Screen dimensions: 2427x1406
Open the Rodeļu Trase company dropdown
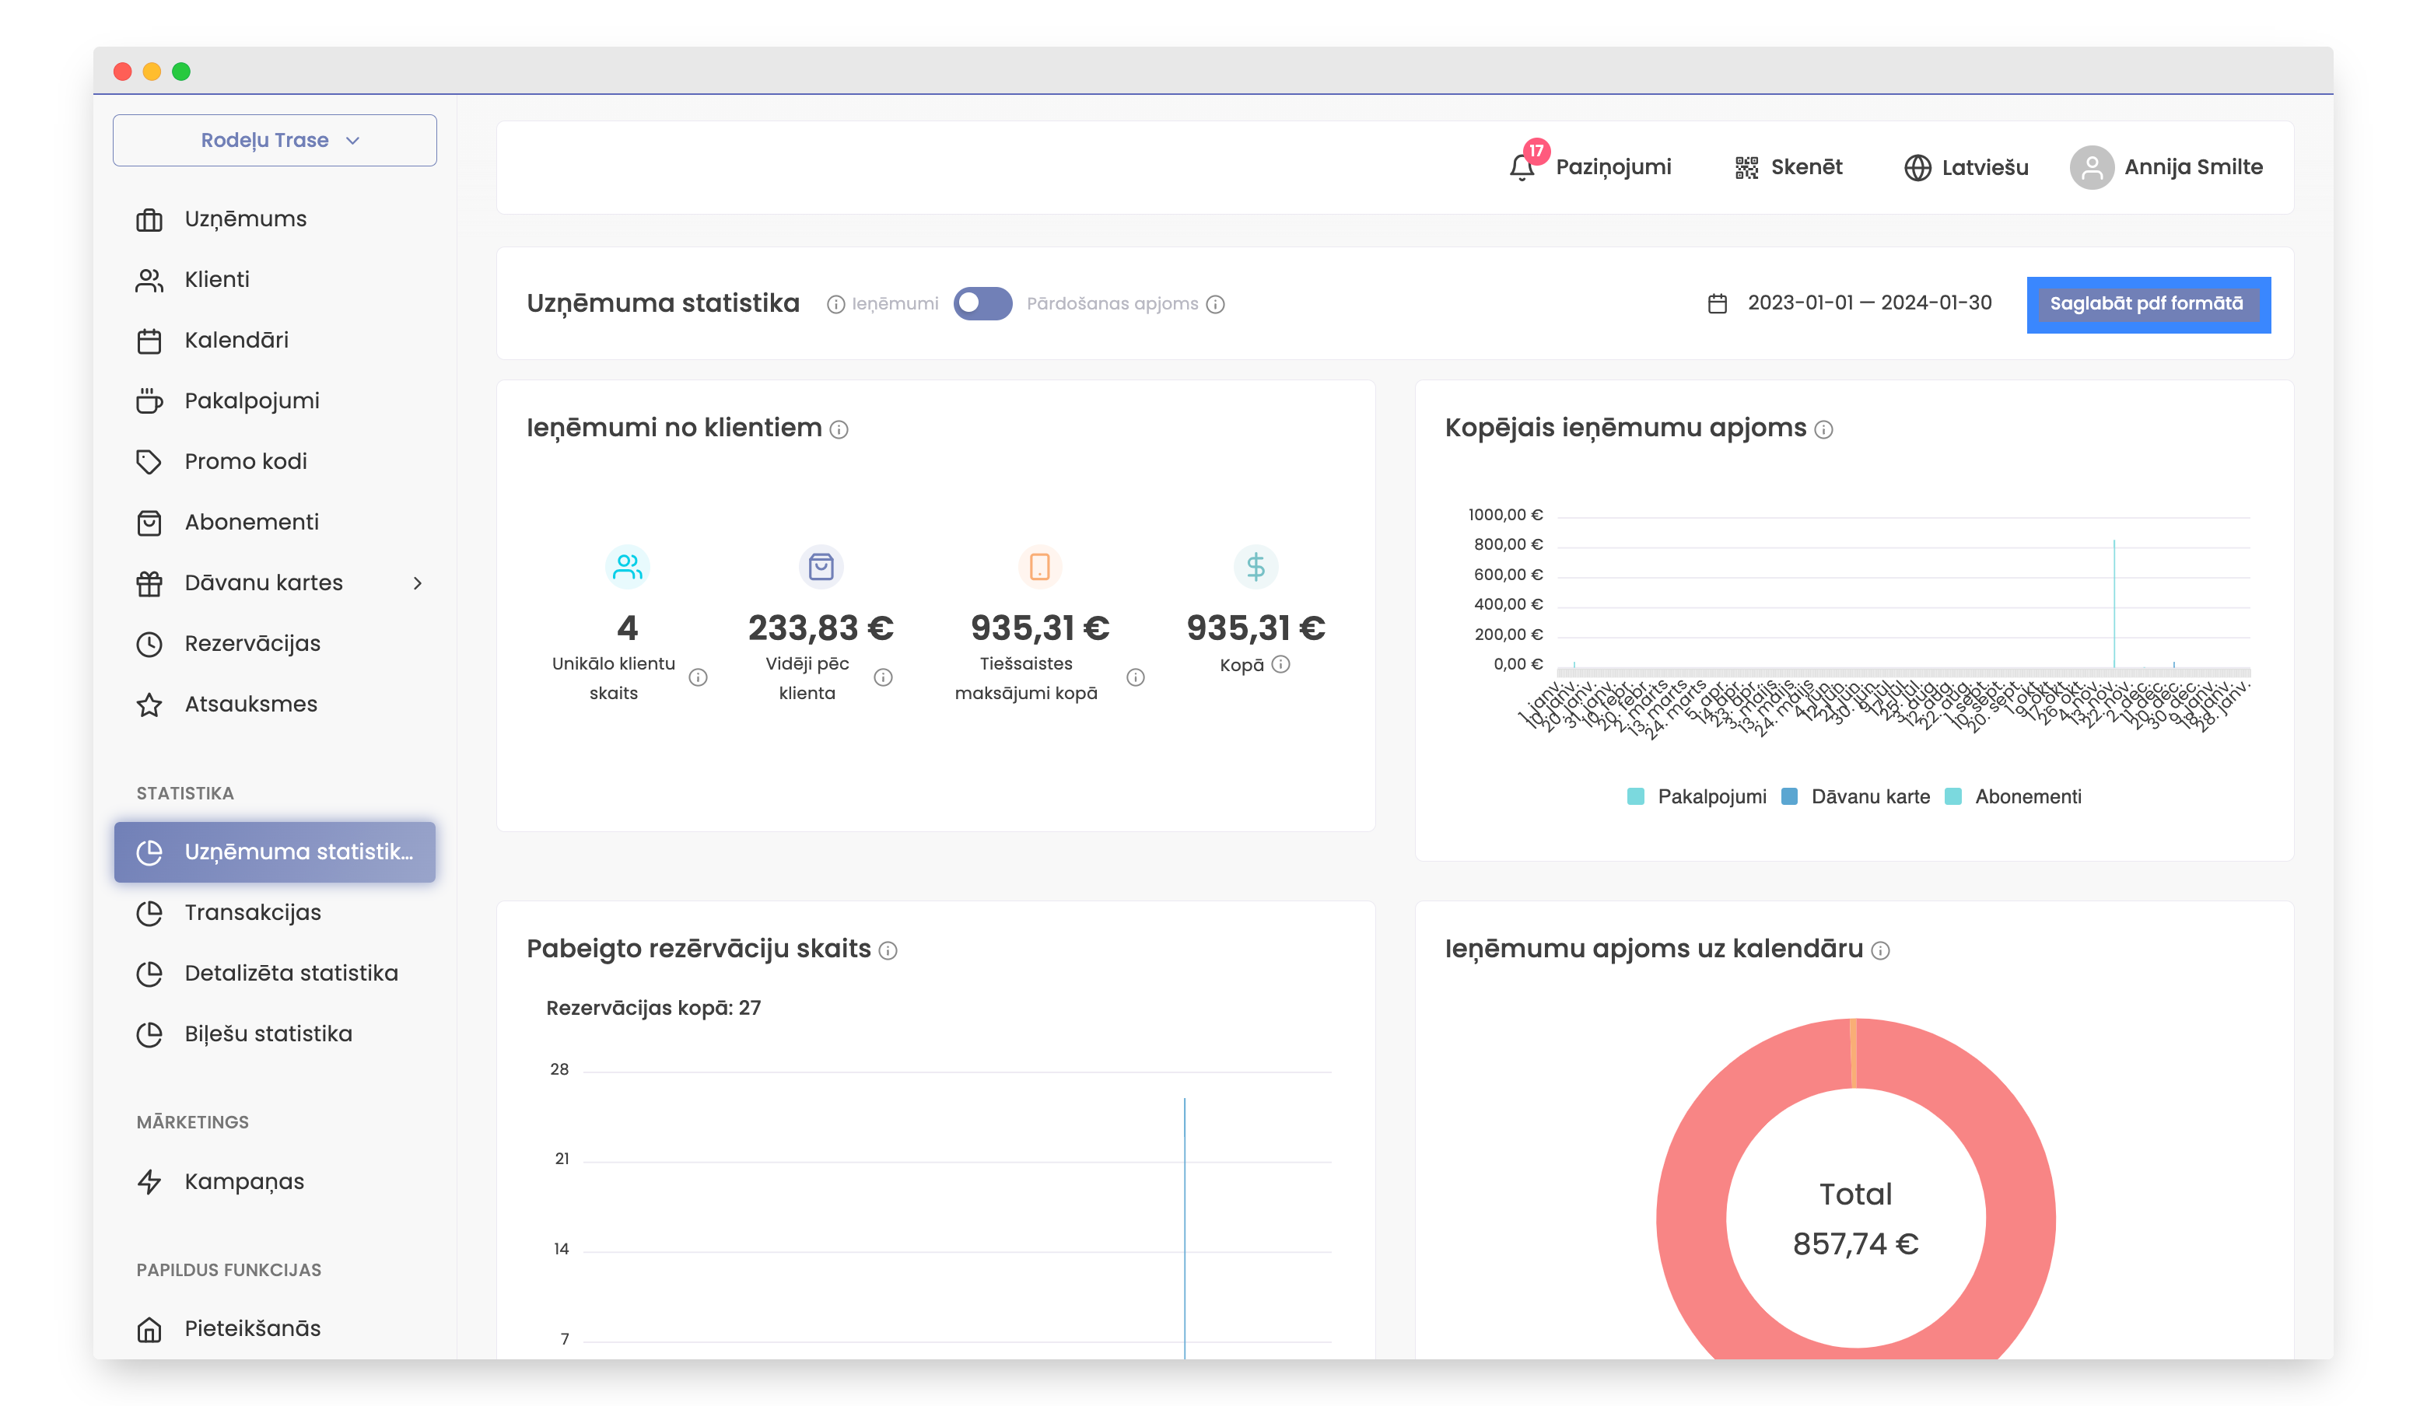[x=275, y=141]
